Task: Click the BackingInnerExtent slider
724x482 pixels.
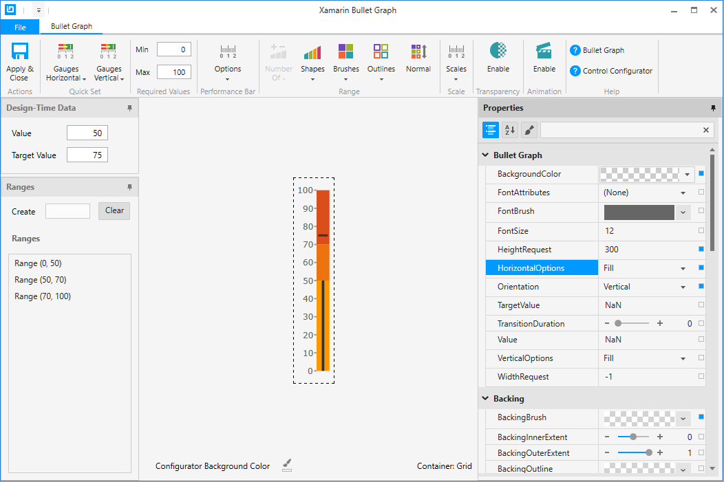Action: tap(633, 437)
